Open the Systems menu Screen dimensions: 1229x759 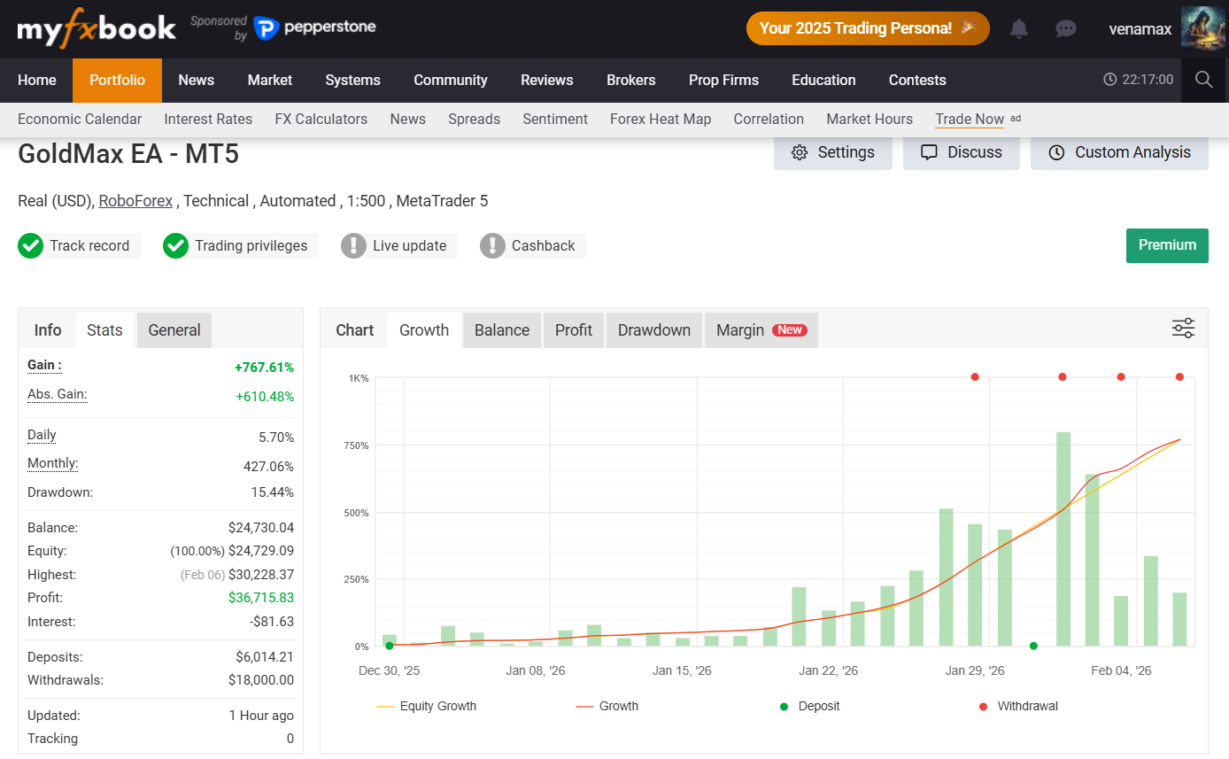[x=352, y=80]
